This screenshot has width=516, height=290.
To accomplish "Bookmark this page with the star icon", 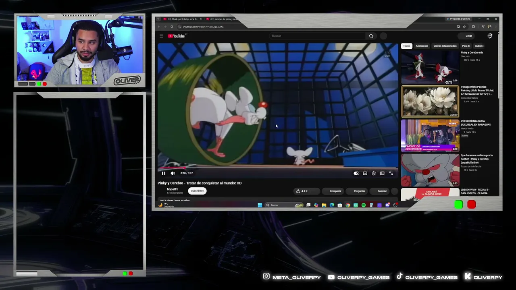I will pos(464,27).
